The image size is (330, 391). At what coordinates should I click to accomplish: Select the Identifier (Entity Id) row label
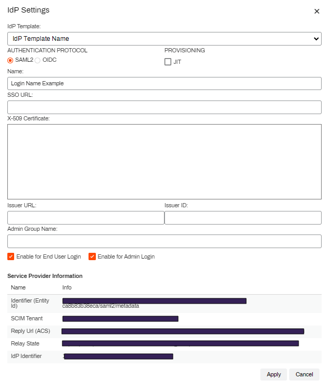(30, 303)
